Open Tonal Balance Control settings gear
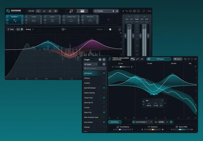 (x=185, y=59)
